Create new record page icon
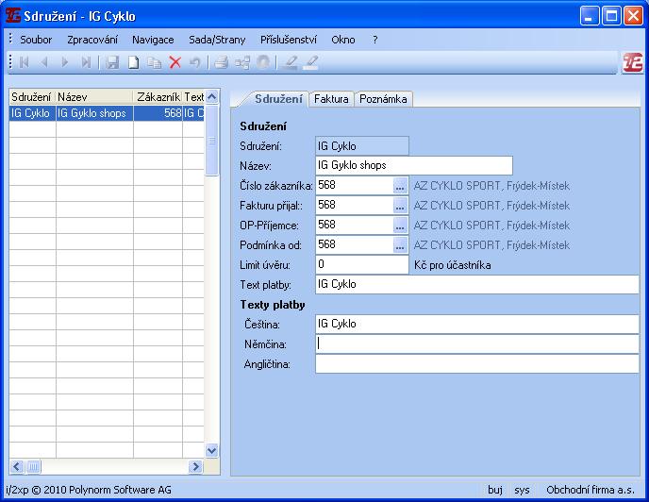649x502 pixels. pos(133,62)
